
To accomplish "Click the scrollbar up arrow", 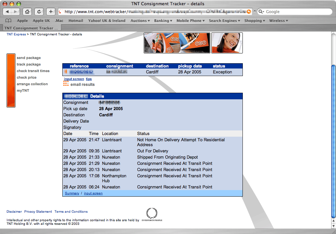I will click(333, 221).
